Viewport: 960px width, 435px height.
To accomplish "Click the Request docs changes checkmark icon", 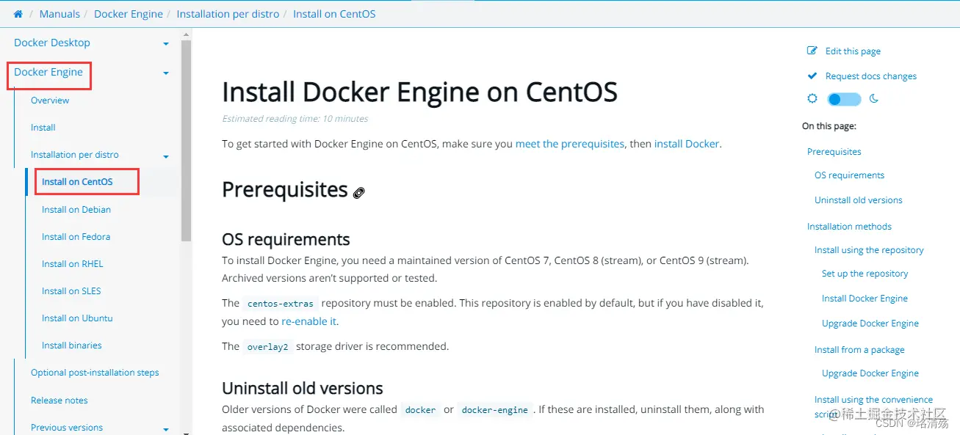I will pos(812,76).
